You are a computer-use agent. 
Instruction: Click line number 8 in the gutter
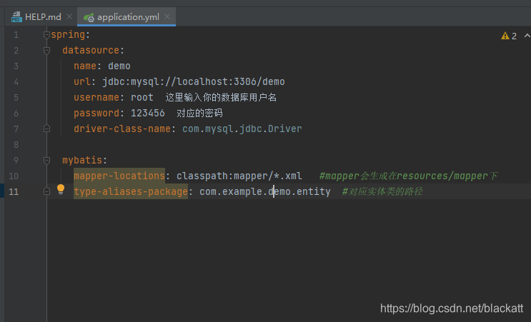coord(16,144)
